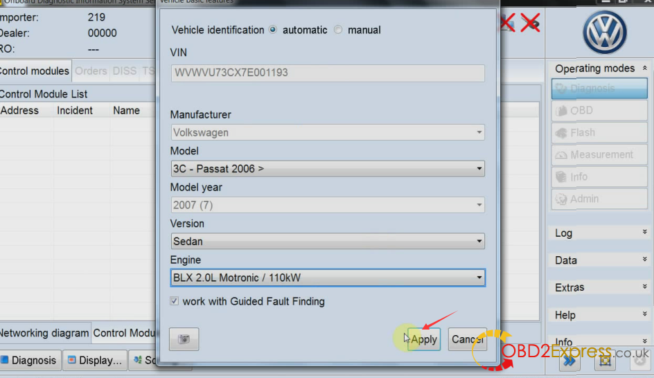Click the forward double-arrow icon

point(569,361)
